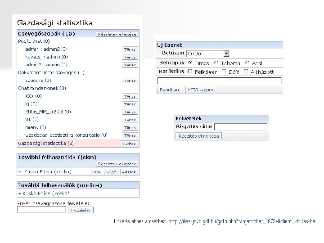324x243 pixels.
Task: Open Gazdasági statisztika konzultáció room
Action: (x=66, y=135)
